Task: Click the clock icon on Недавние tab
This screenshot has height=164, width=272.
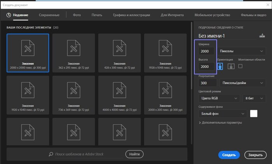Action: pyautogui.click(x=9, y=15)
